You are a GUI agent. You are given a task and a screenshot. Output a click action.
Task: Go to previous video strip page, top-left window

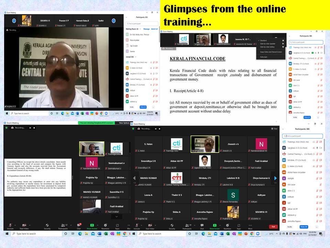[14, 21]
